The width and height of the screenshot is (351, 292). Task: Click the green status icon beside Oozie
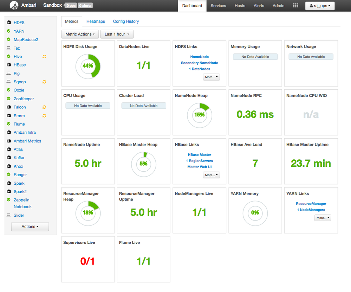click(x=9, y=90)
